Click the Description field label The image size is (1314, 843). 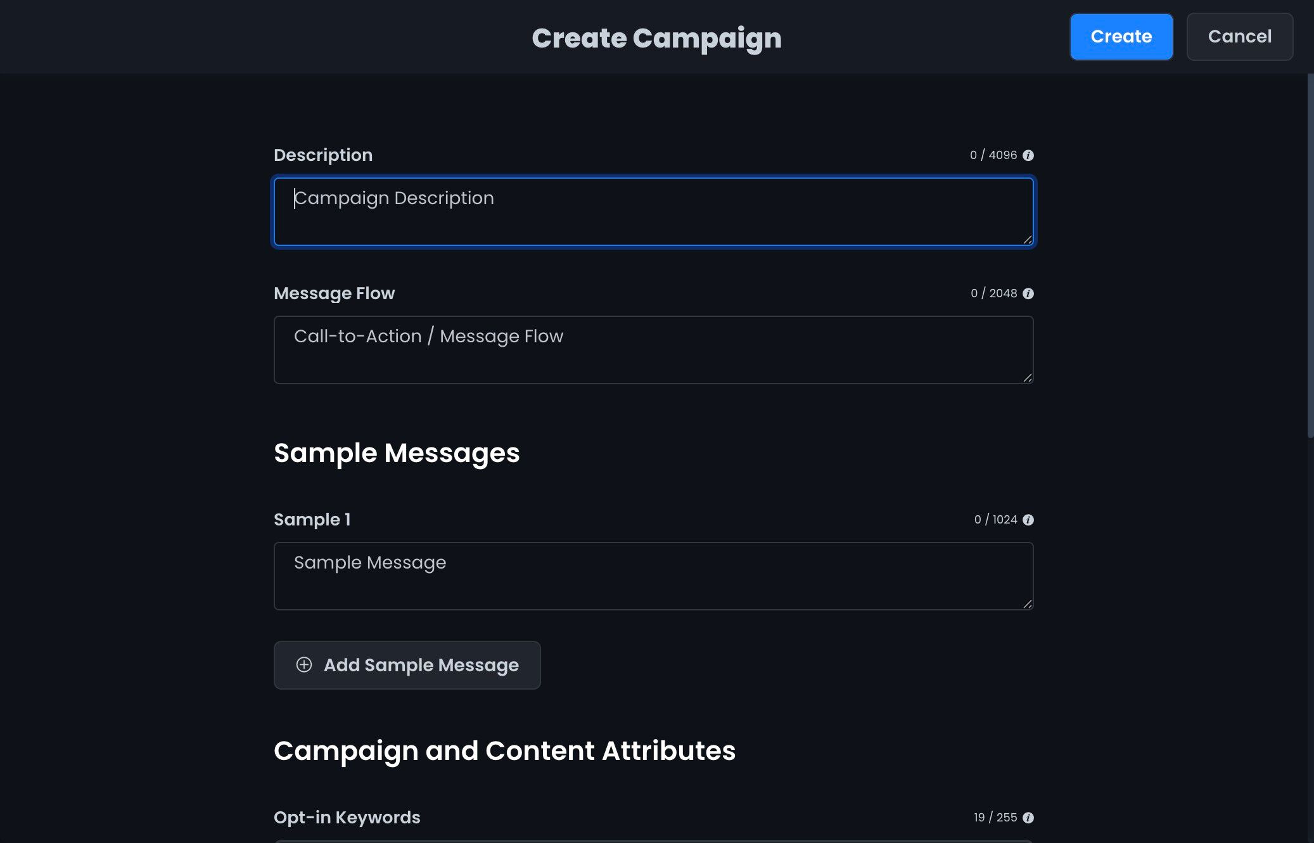tap(323, 155)
